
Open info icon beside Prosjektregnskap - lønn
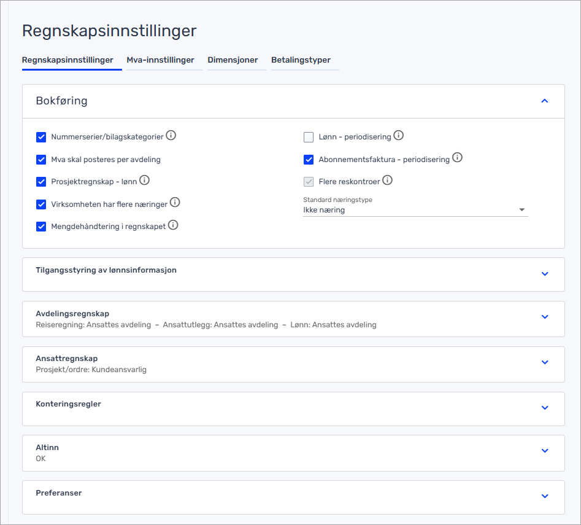(145, 181)
